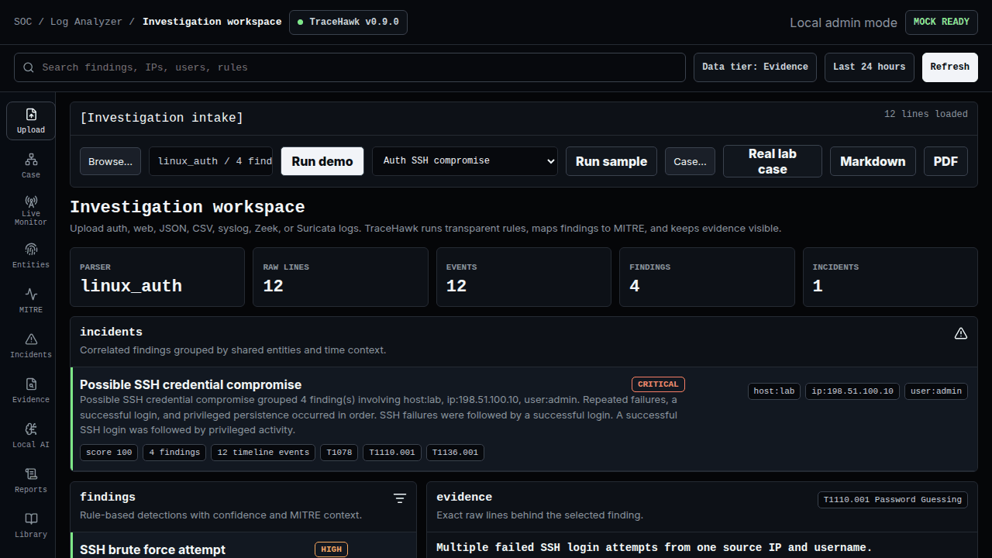Screen dimensions: 992x558
Task: Open Live Monitor in the sidebar
Action: (31, 210)
